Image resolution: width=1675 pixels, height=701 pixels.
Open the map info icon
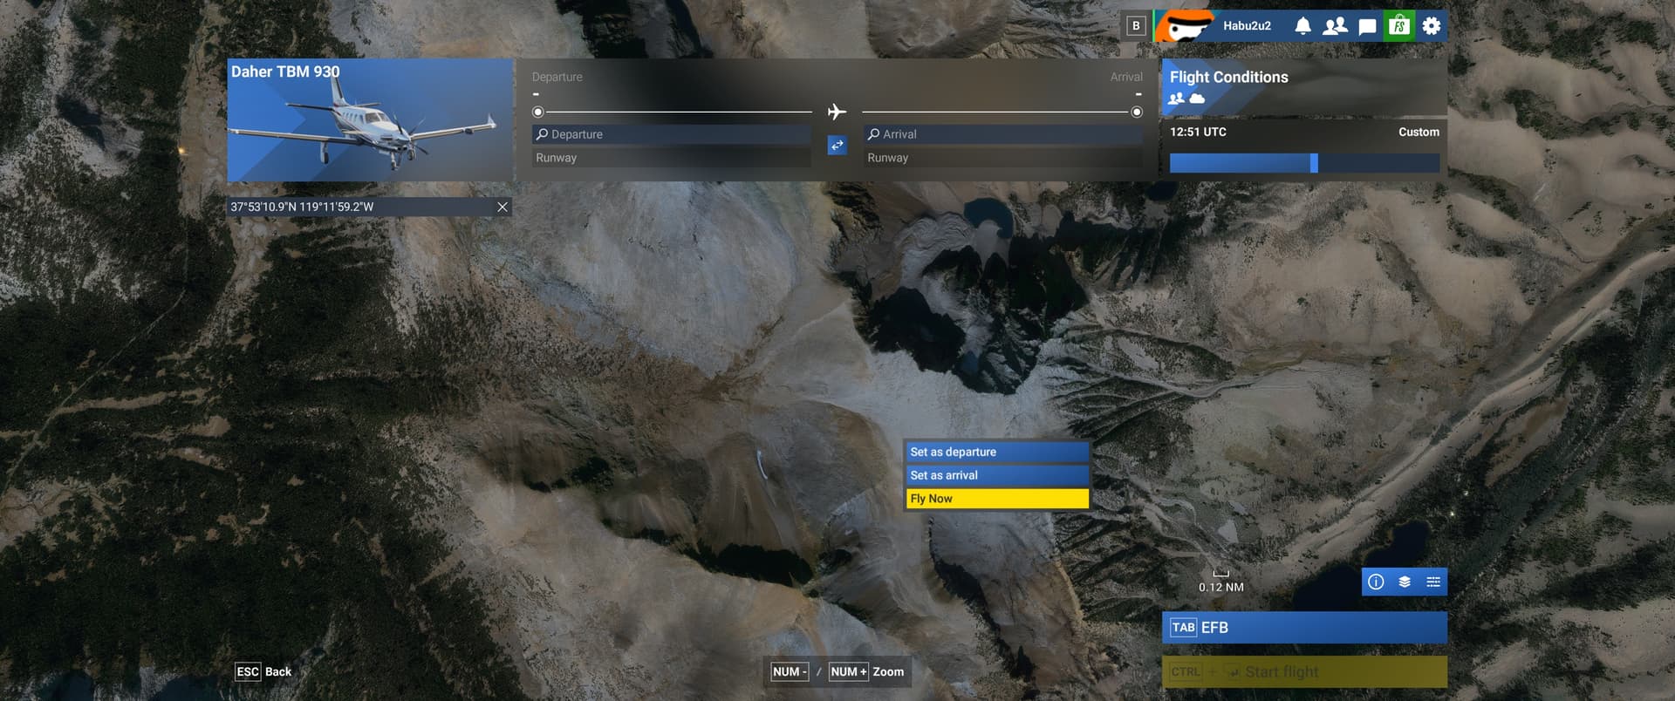[x=1376, y=582]
